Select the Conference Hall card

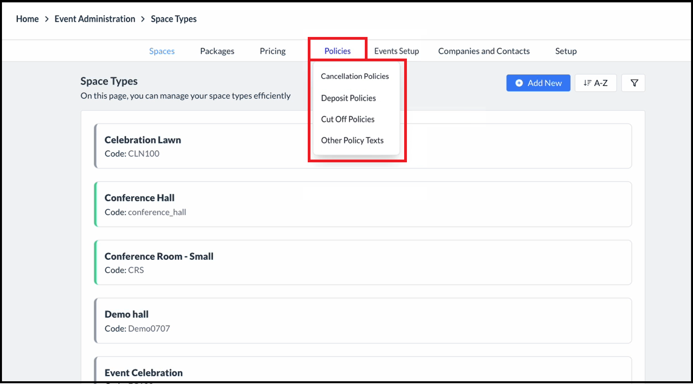coord(362,204)
